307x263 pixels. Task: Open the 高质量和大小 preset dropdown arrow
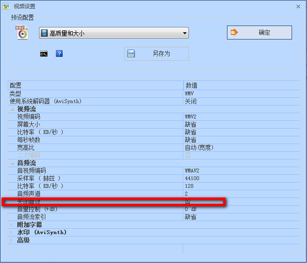(185, 33)
